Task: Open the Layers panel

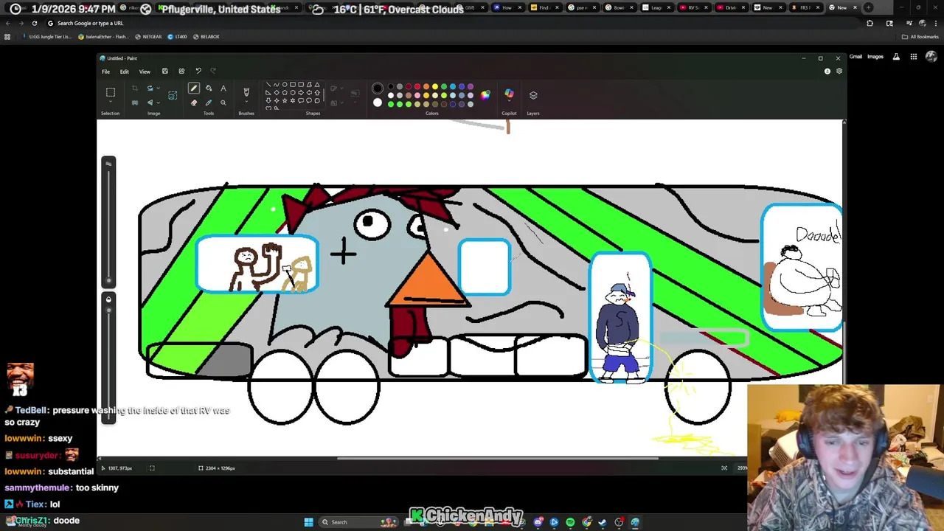Action: (x=533, y=95)
